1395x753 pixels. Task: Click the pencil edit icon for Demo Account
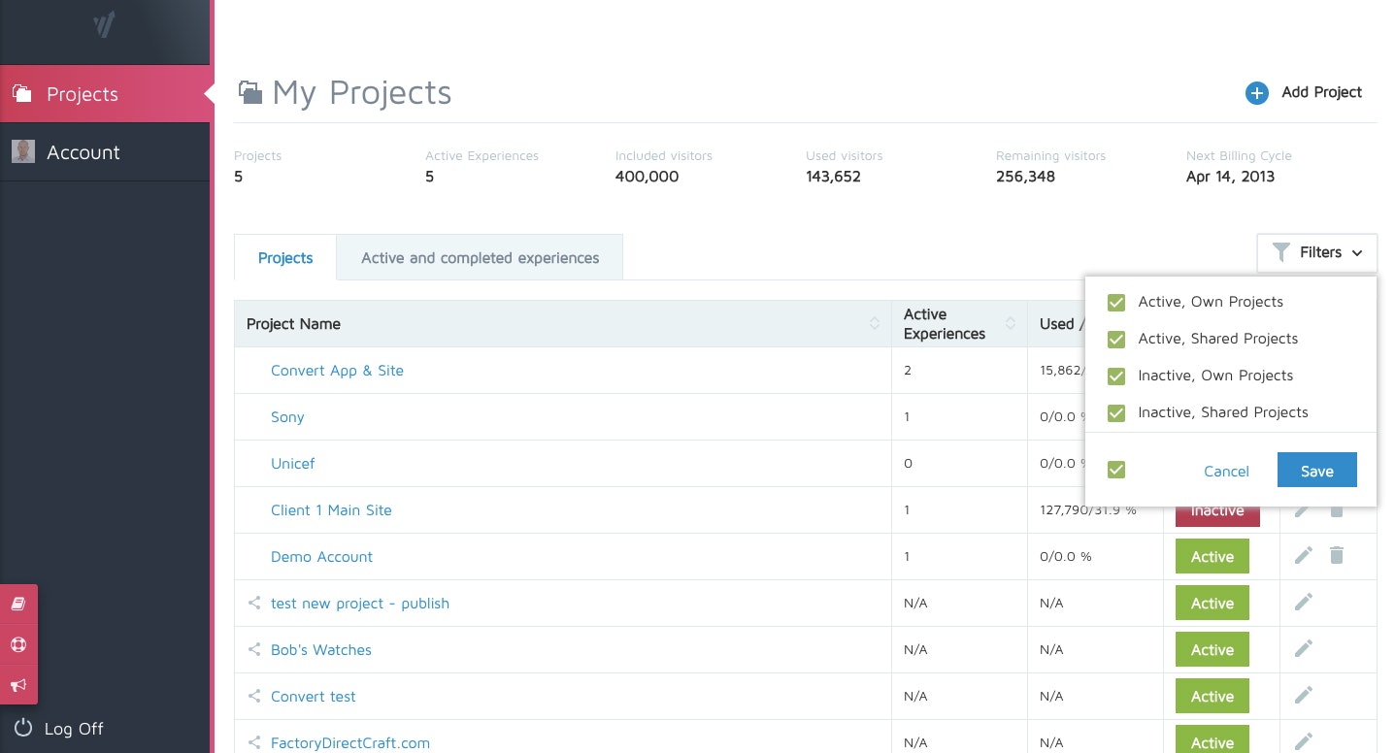coord(1304,555)
